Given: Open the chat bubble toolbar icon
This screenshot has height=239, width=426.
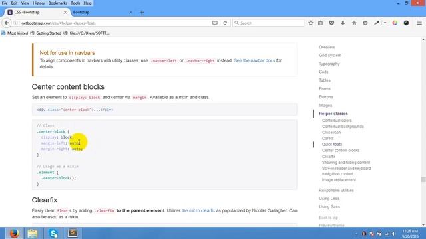Looking at the screenshot, I should (x=365, y=23).
